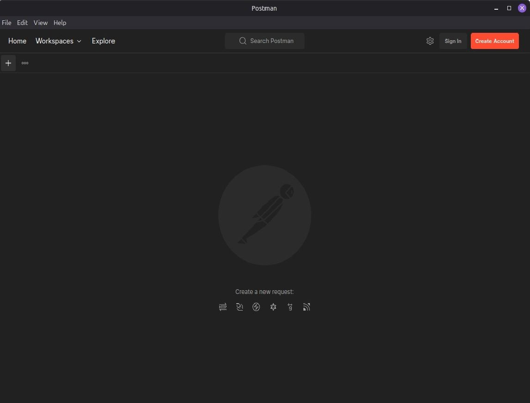Screen dimensions: 530x403
Task: Go to the Home page
Action: [17, 41]
